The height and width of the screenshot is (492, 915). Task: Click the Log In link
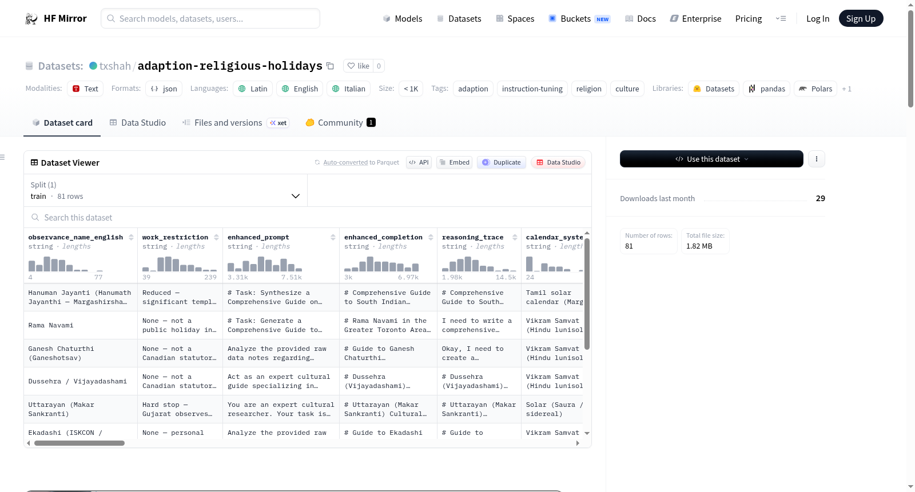(818, 18)
